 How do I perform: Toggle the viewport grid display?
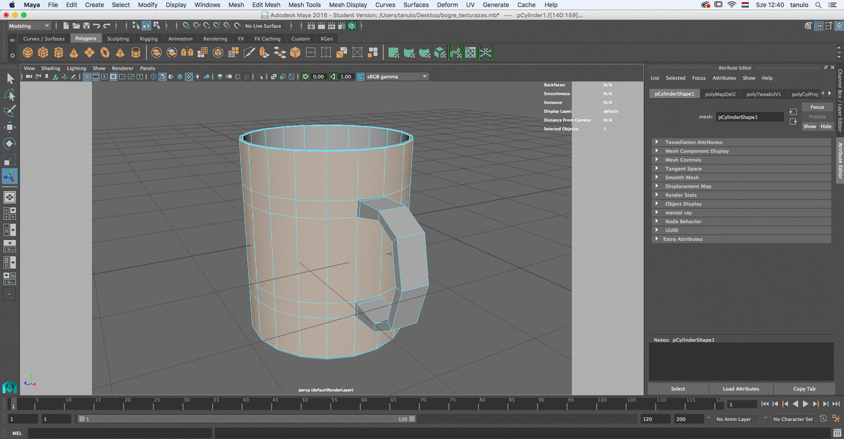[87, 76]
